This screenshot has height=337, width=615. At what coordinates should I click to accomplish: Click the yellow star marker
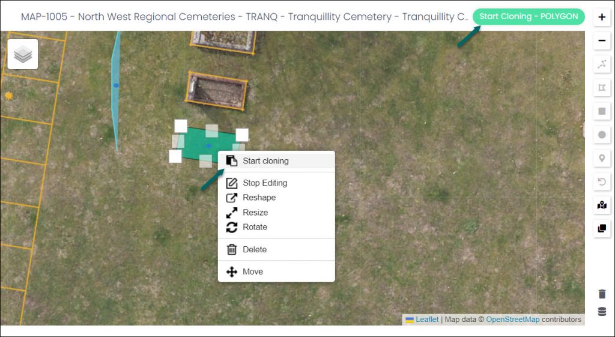point(8,96)
